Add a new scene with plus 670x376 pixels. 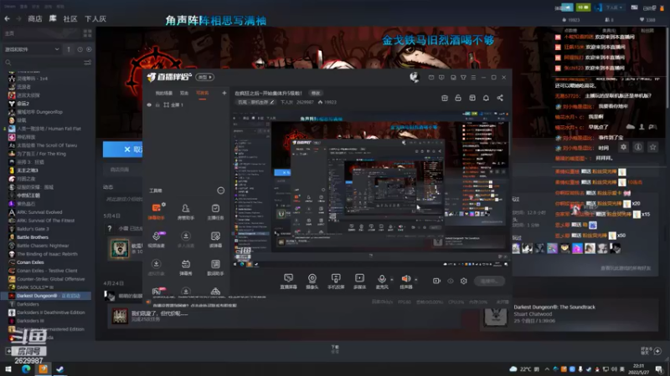coord(224,93)
